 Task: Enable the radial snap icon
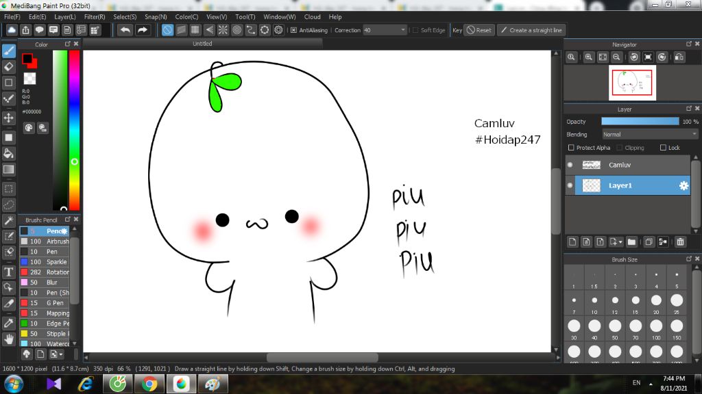coord(223,30)
